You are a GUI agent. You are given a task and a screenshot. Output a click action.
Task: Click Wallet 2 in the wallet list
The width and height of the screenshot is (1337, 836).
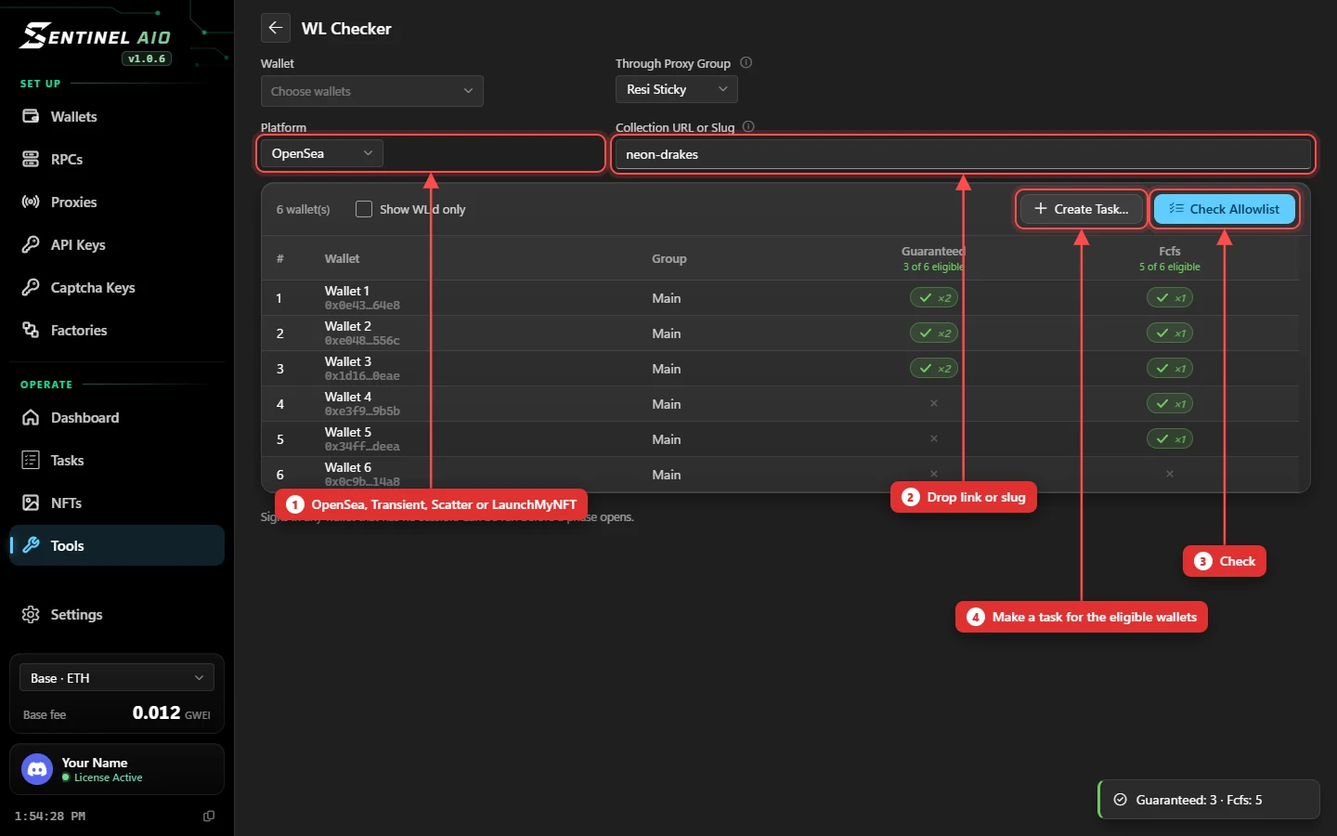point(348,326)
